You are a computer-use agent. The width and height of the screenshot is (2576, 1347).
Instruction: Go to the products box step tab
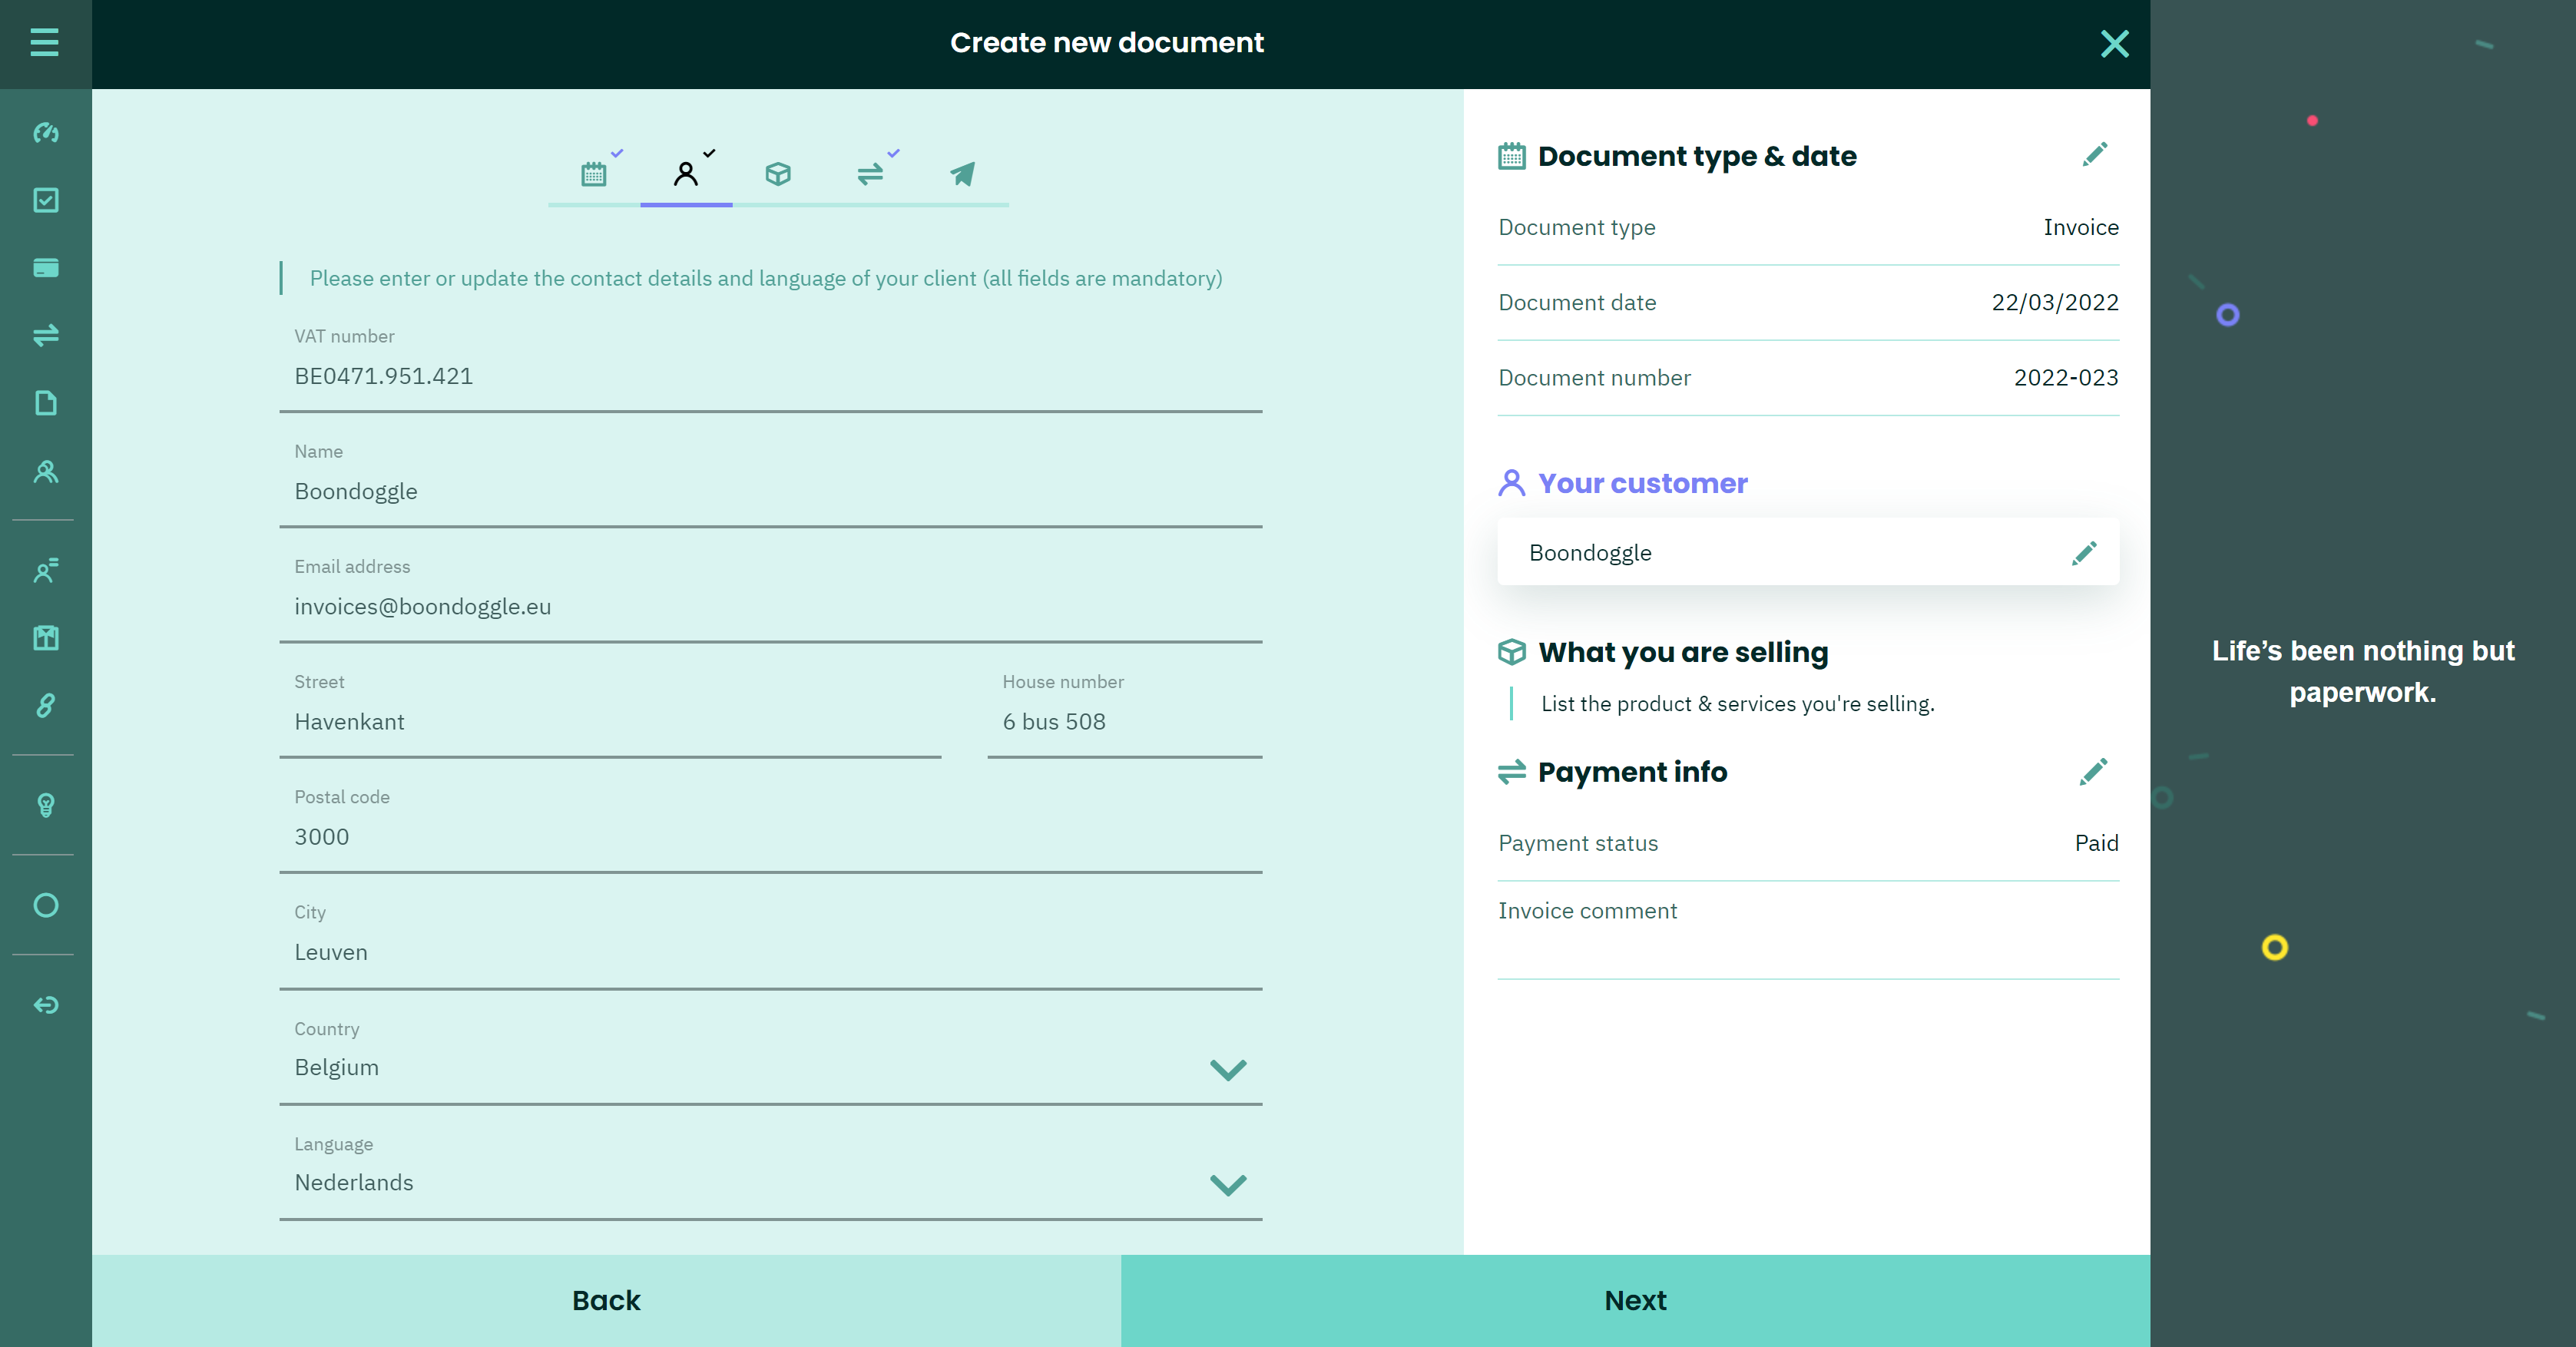[778, 173]
